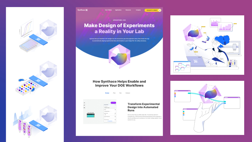The width and height of the screenshot is (252, 142).
Task: Click the Synthace logo in the header
Action: click(x=82, y=10)
